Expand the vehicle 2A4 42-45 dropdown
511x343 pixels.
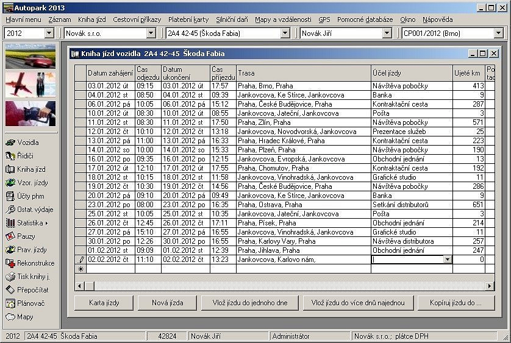[285, 33]
